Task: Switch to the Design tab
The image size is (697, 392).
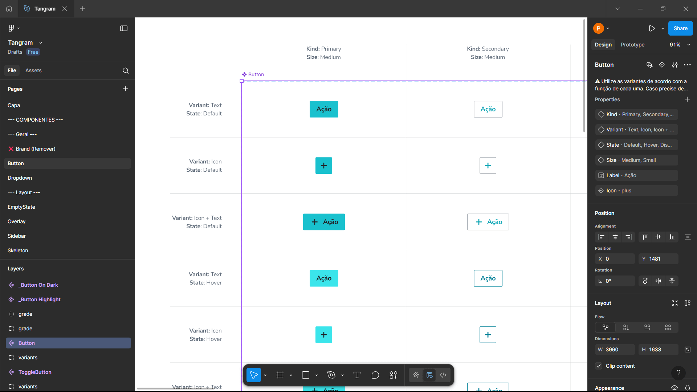Action: tap(603, 45)
